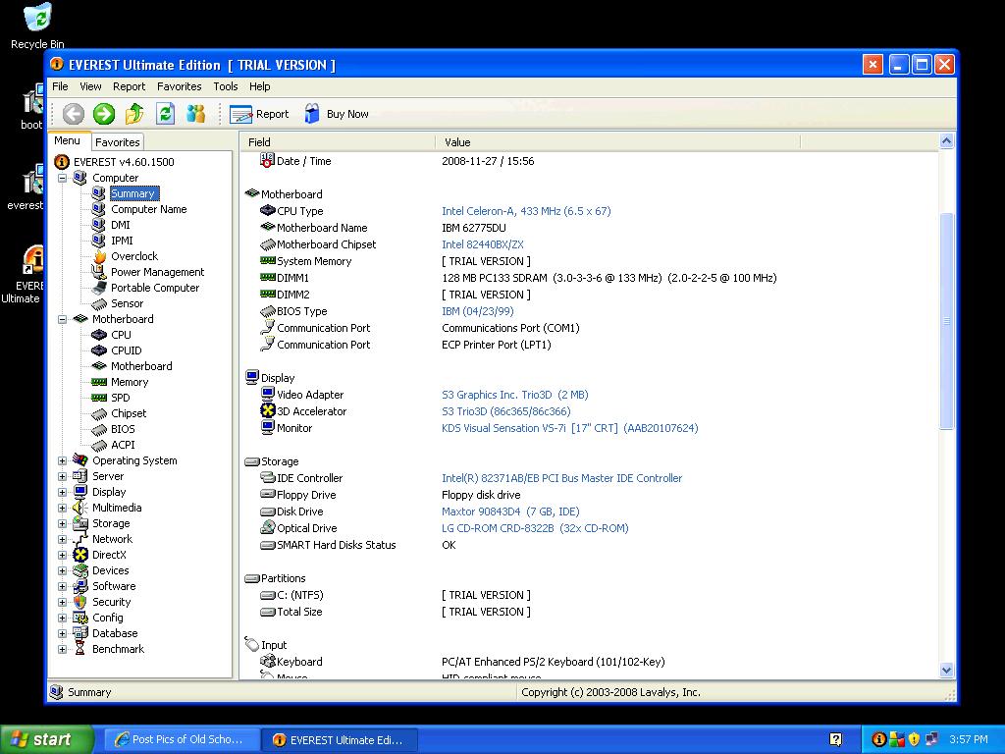Open the Users icon in the toolbar

point(196,114)
